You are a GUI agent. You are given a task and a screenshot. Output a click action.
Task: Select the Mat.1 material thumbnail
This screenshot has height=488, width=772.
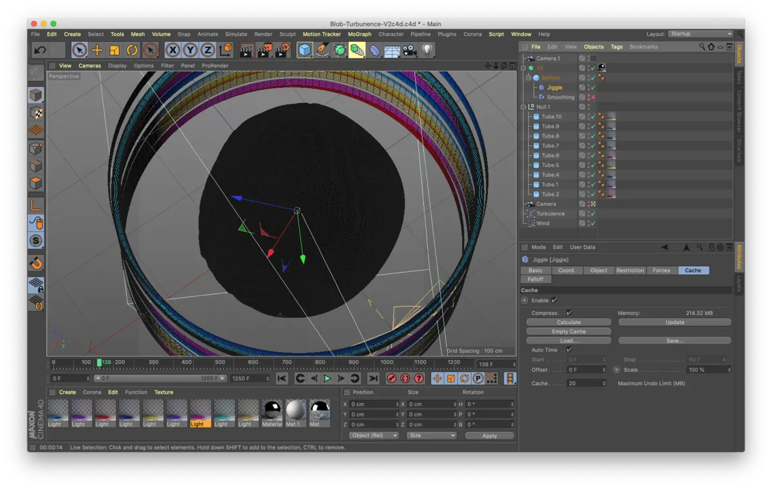click(295, 411)
